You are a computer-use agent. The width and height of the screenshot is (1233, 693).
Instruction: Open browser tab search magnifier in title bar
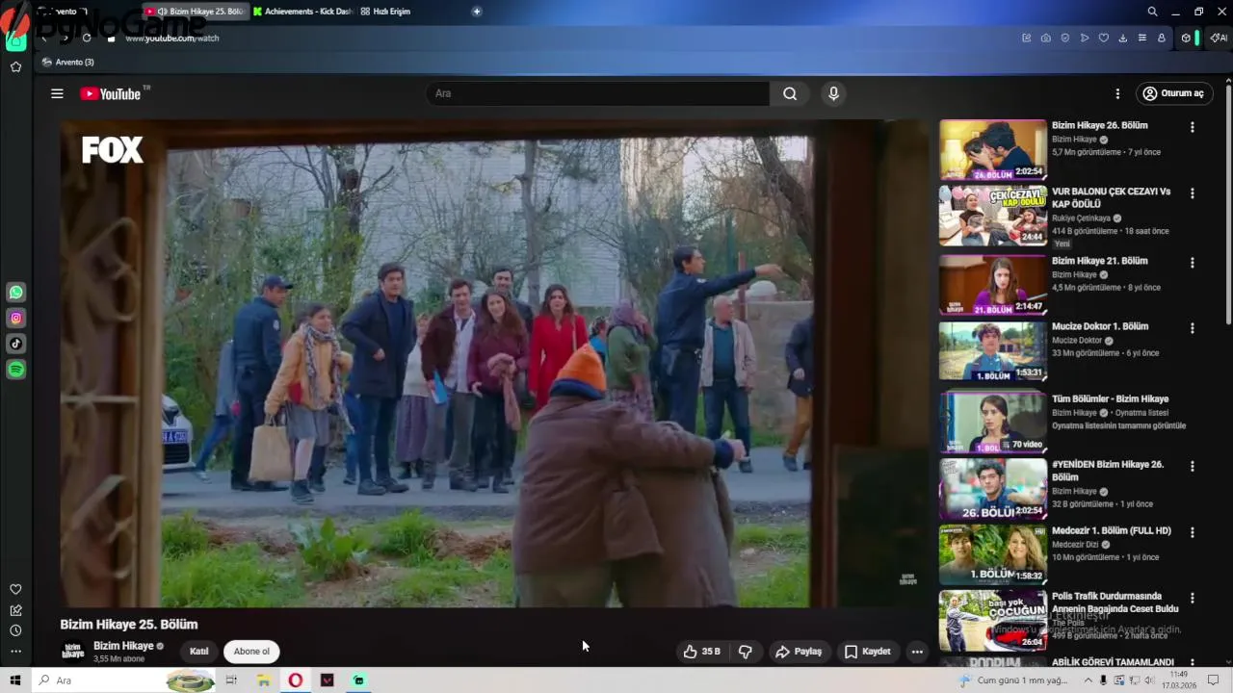pyautogui.click(x=1152, y=12)
